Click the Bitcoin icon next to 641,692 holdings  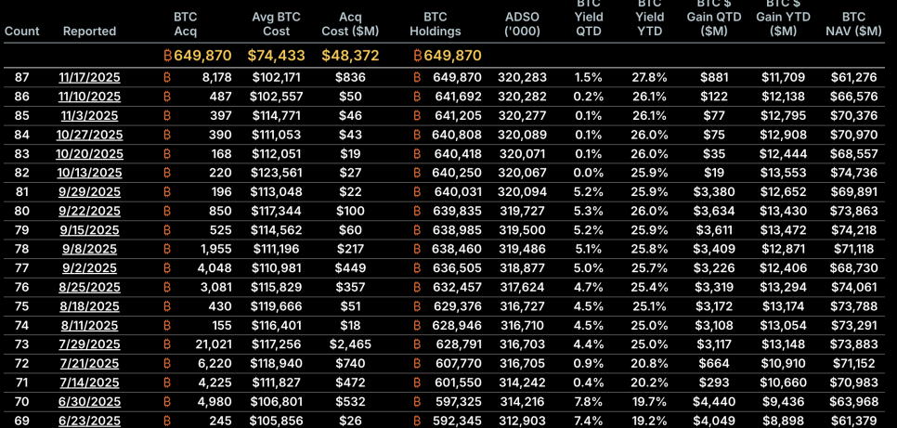[417, 97]
